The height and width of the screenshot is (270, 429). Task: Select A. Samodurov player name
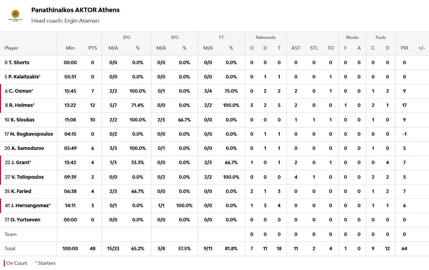pyautogui.click(x=24, y=148)
